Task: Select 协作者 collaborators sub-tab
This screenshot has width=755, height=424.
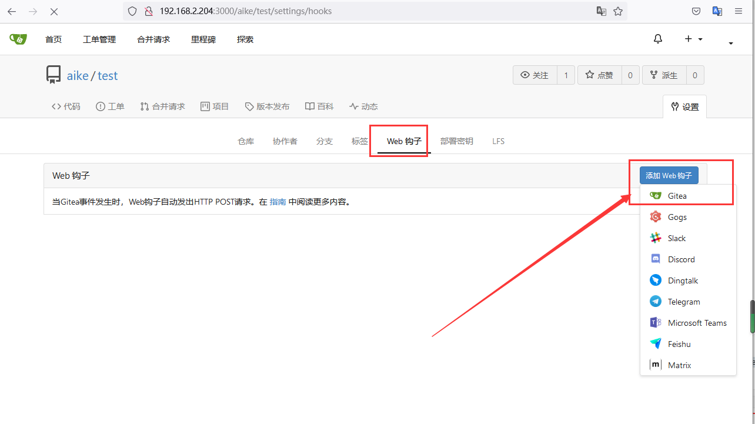Action: tap(285, 141)
